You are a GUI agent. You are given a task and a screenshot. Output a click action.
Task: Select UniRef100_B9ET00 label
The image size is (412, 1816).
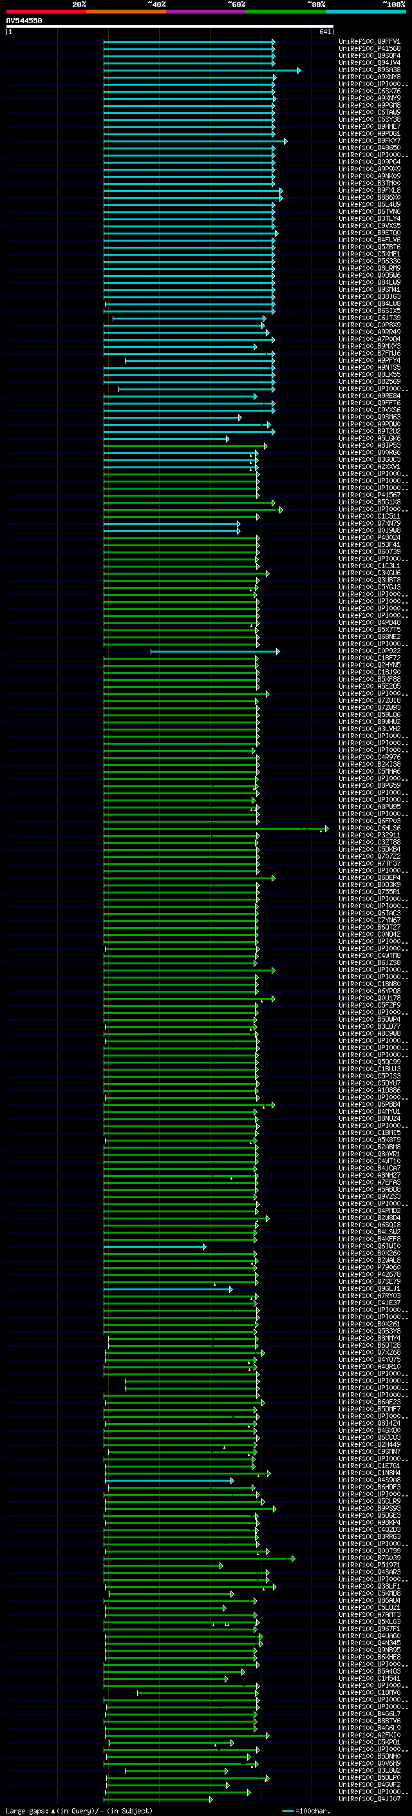click(x=370, y=233)
